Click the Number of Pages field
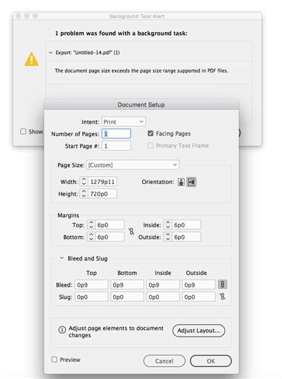This screenshot has width=282, height=379. (x=117, y=134)
